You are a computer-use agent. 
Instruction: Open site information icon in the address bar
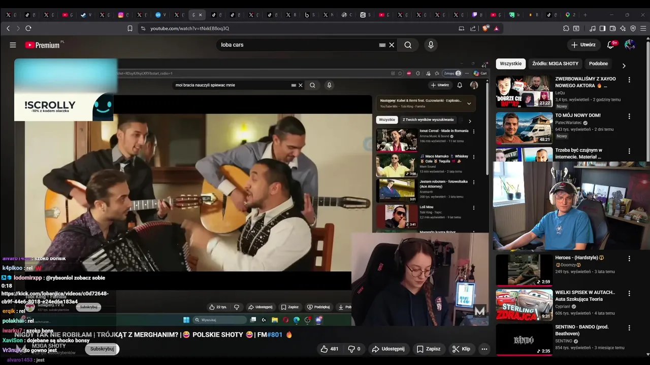click(x=143, y=28)
